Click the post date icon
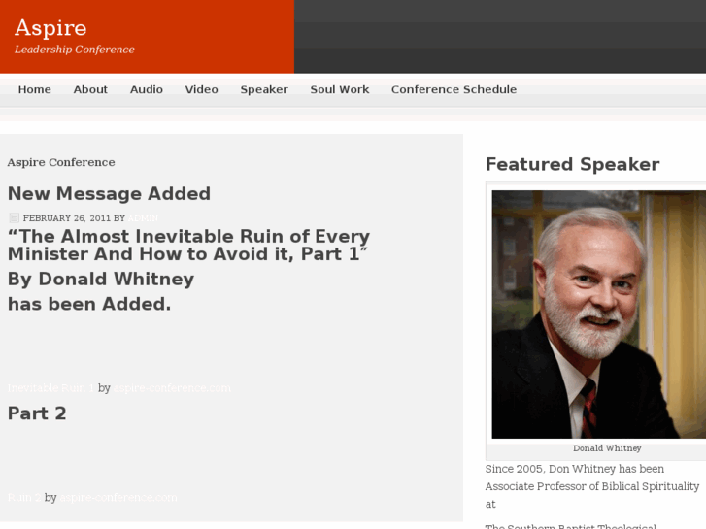This screenshot has width=706, height=529. 14,217
